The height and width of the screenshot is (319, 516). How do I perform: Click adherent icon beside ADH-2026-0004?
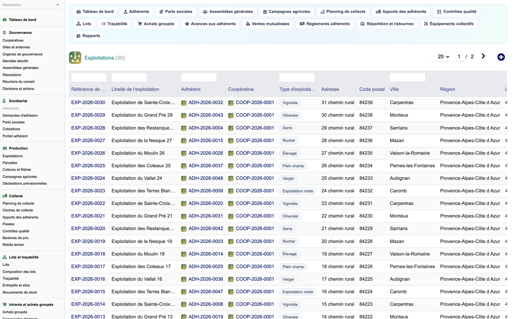184,128
